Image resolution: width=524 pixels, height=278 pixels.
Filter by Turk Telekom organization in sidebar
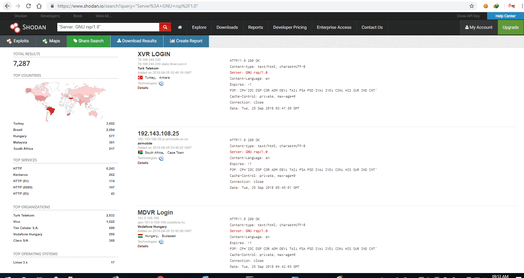coord(24,216)
